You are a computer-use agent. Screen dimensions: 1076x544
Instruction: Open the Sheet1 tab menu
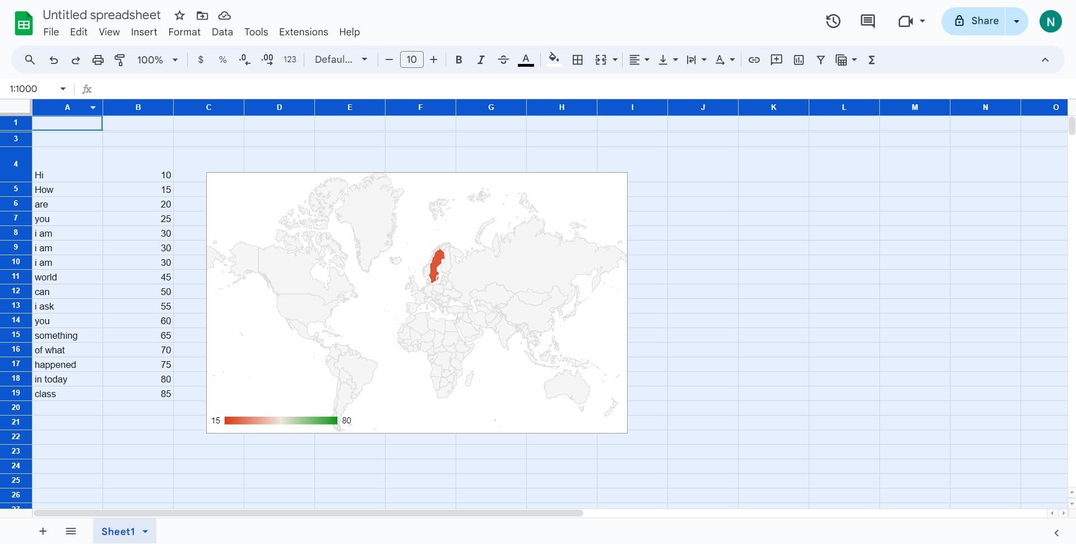point(145,531)
